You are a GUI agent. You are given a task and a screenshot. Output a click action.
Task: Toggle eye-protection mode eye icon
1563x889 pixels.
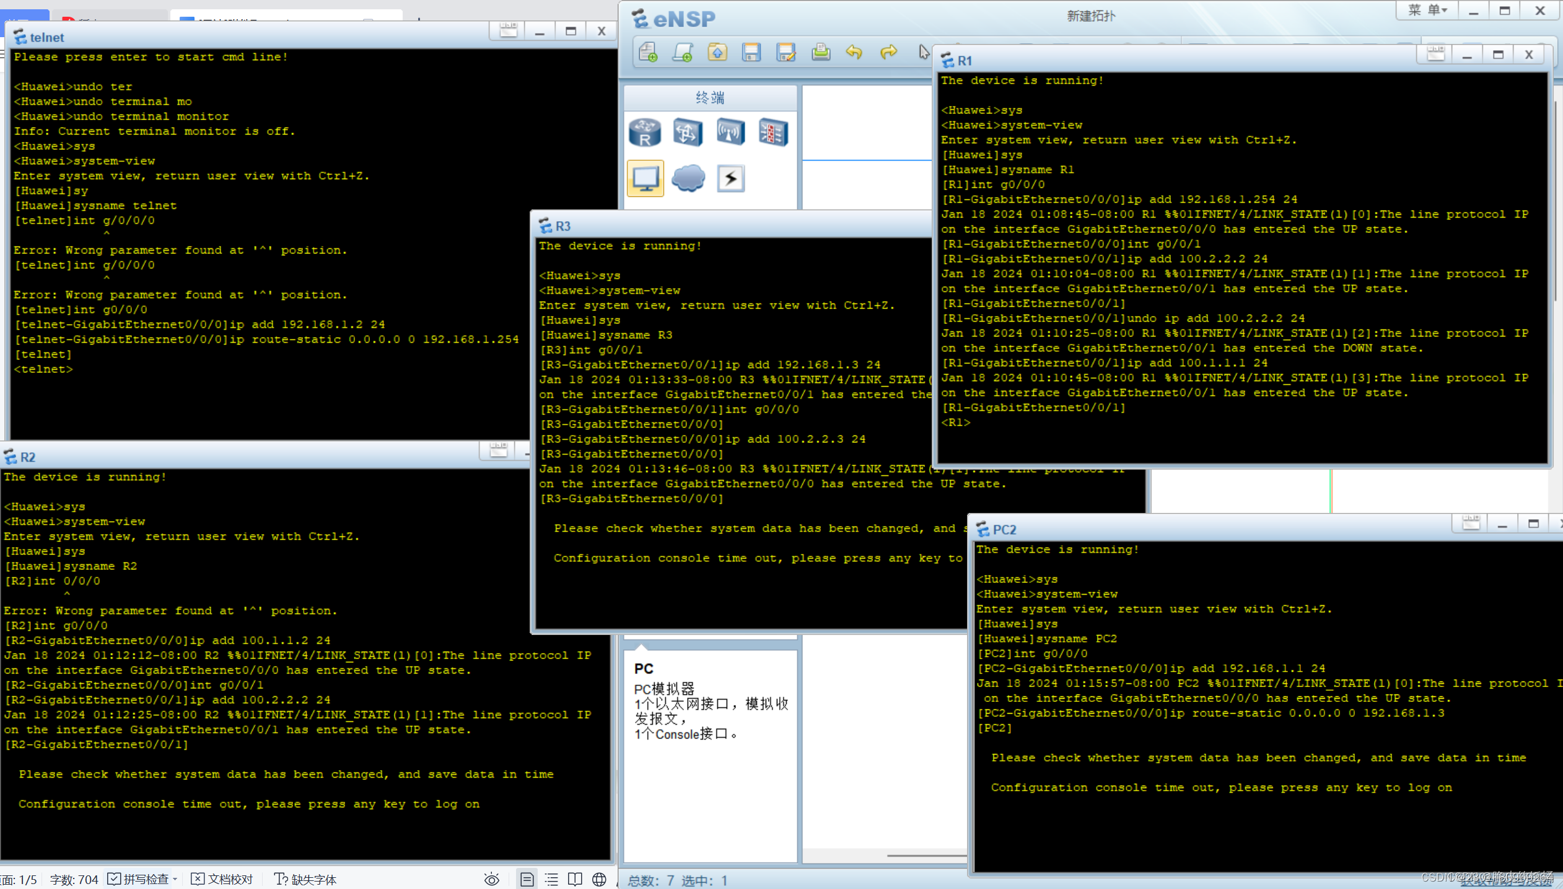tap(491, 879)
